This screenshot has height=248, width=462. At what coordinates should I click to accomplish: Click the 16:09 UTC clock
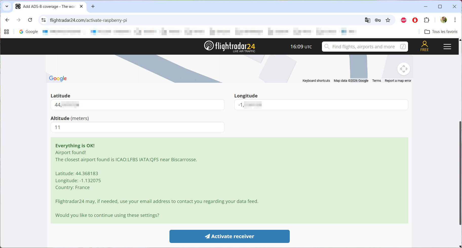(301, 47)
